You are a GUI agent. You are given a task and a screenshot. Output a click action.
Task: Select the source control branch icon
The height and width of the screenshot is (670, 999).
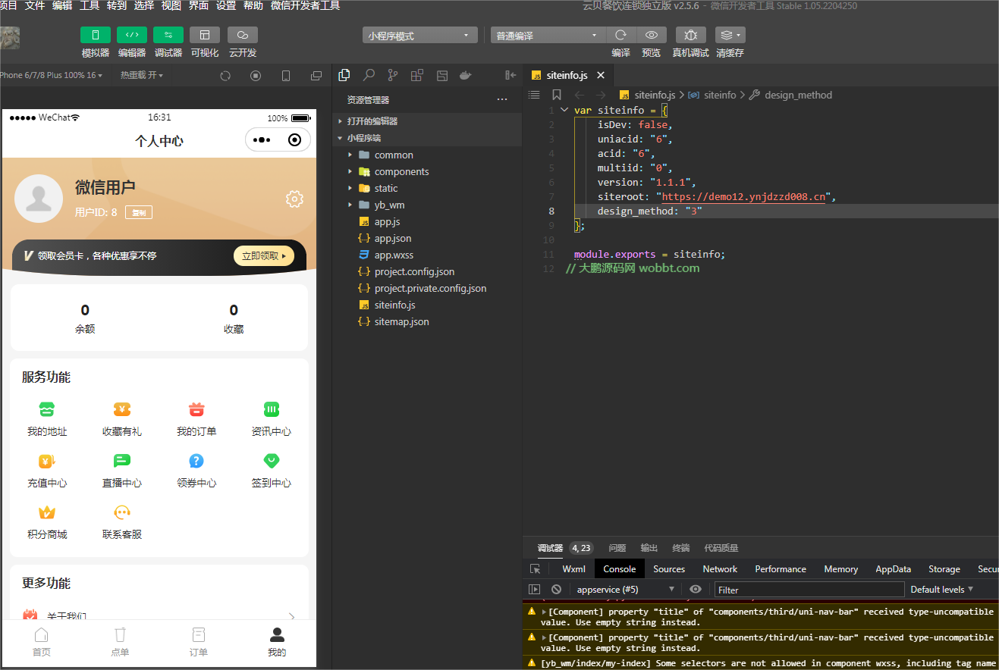point(392,75)
